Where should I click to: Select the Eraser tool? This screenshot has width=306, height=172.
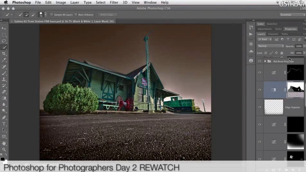[4, 92]
